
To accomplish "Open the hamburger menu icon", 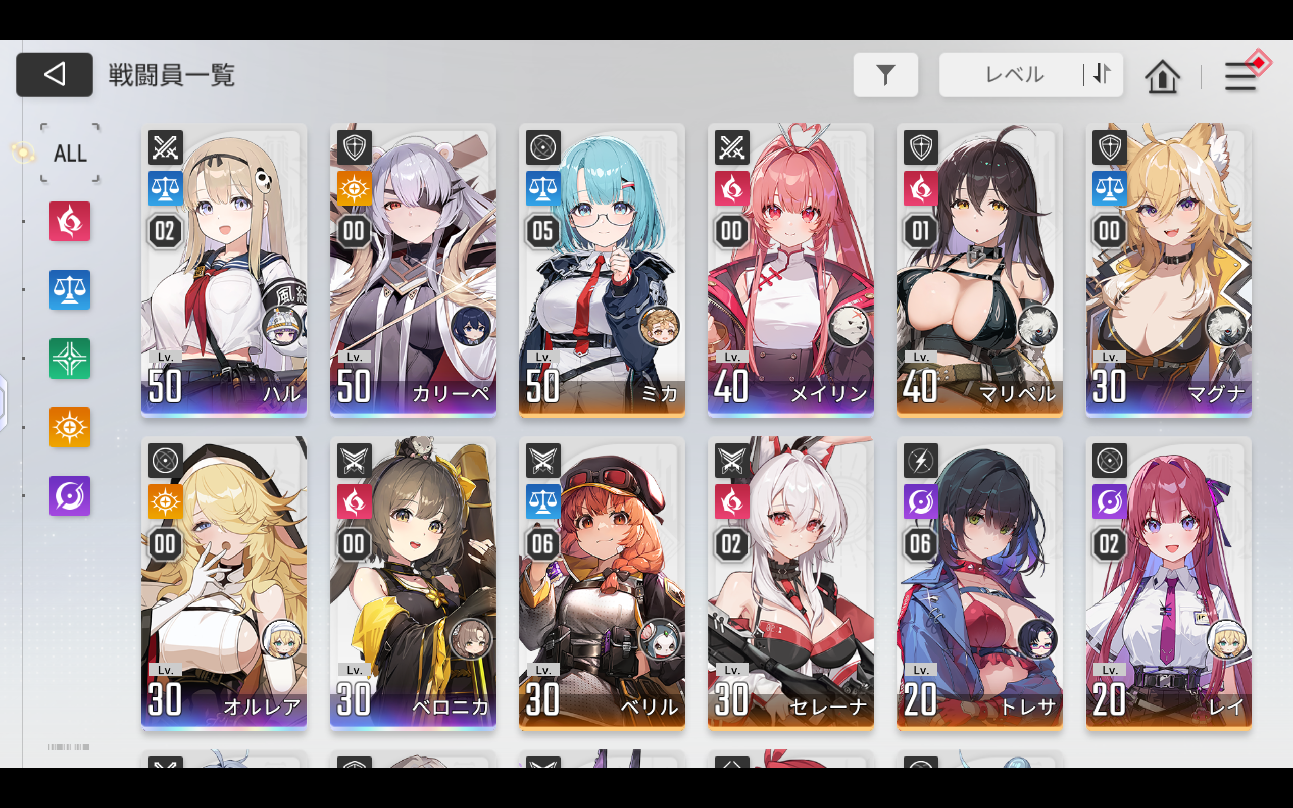I will pyautogui.click(x=1240, y=76).
